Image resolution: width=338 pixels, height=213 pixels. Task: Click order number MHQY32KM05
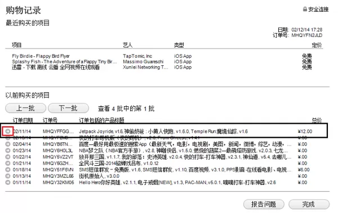(58, 183)
